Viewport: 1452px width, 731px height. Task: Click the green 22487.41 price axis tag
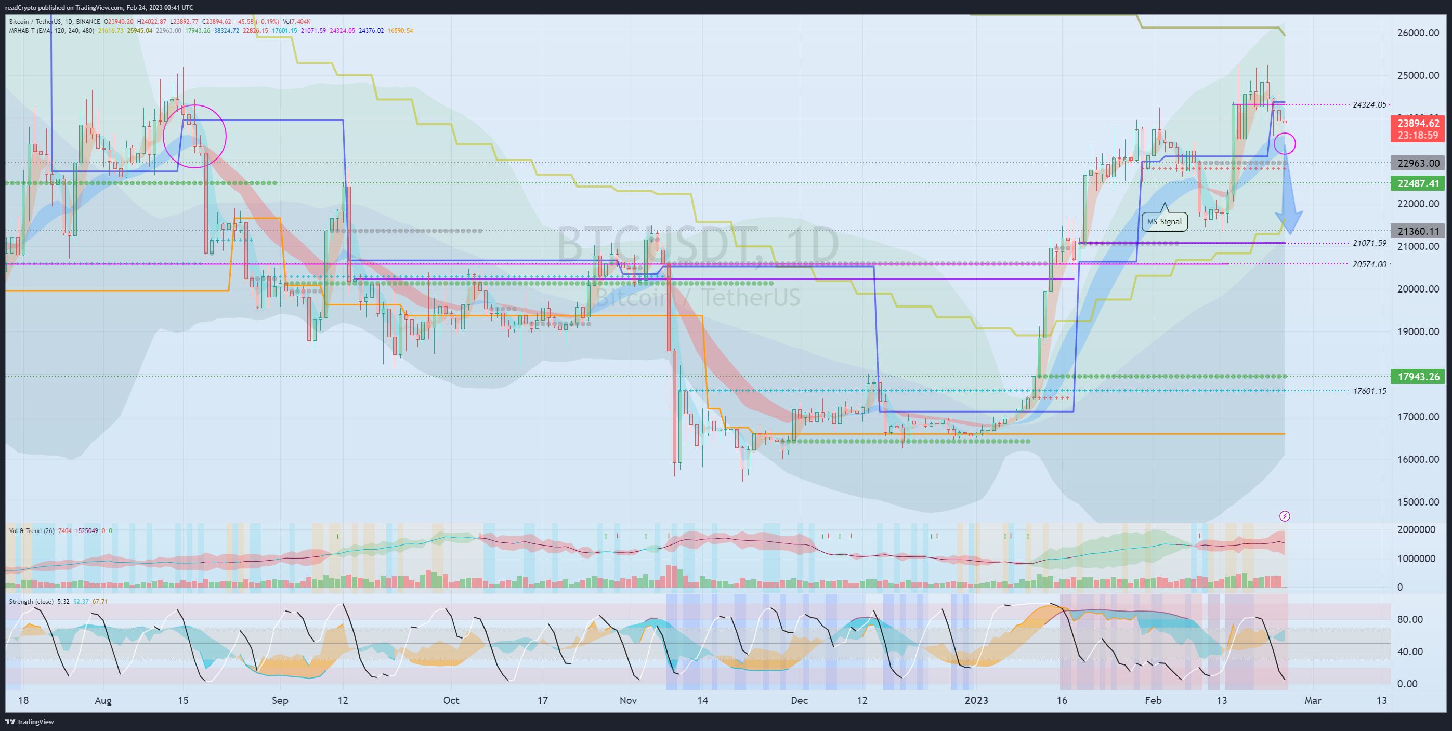(1418, 183)
